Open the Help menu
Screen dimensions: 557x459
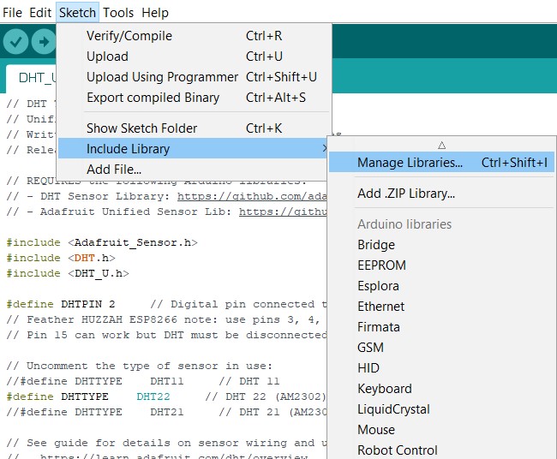[x=155, y=13]
